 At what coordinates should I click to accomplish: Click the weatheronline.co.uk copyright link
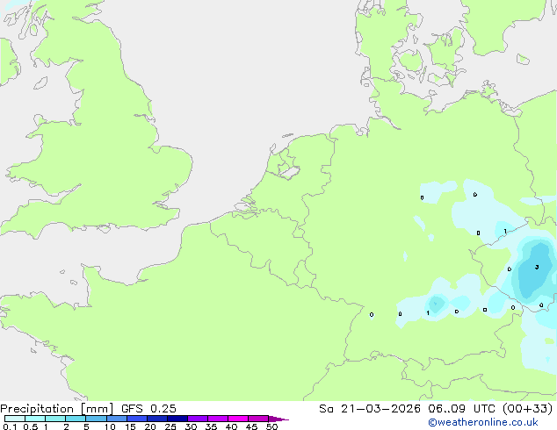(x=483, y=422)
